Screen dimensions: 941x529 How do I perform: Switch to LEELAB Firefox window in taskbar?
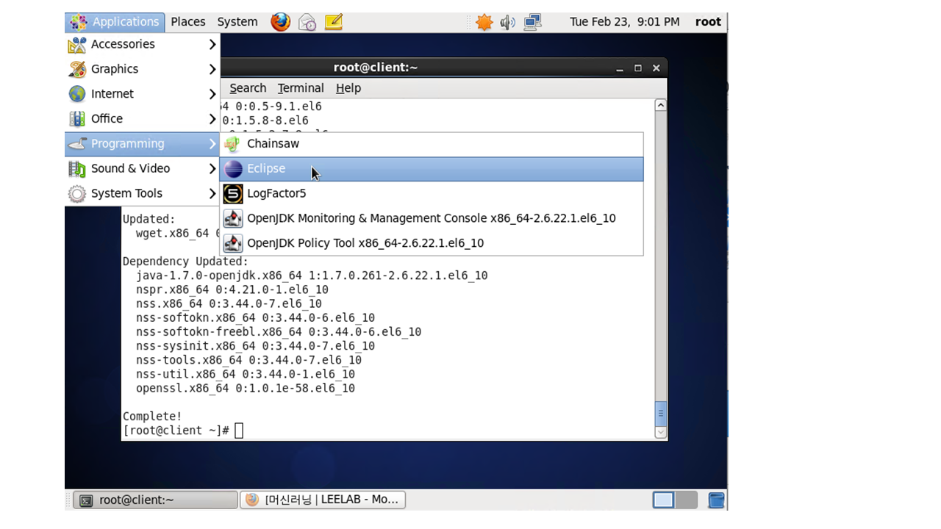click(323, 500)
